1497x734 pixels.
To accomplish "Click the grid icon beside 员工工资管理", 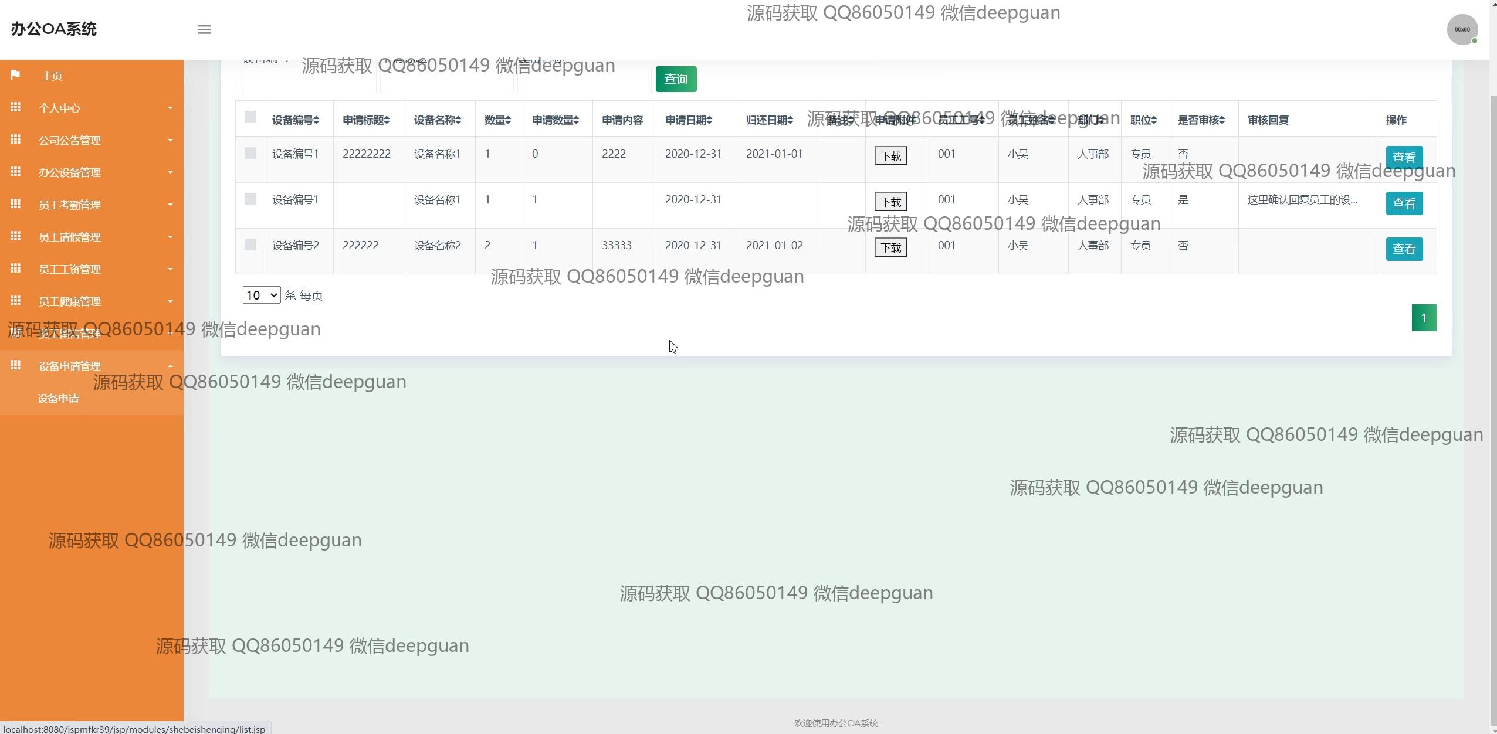I will [x=16, y=269].
